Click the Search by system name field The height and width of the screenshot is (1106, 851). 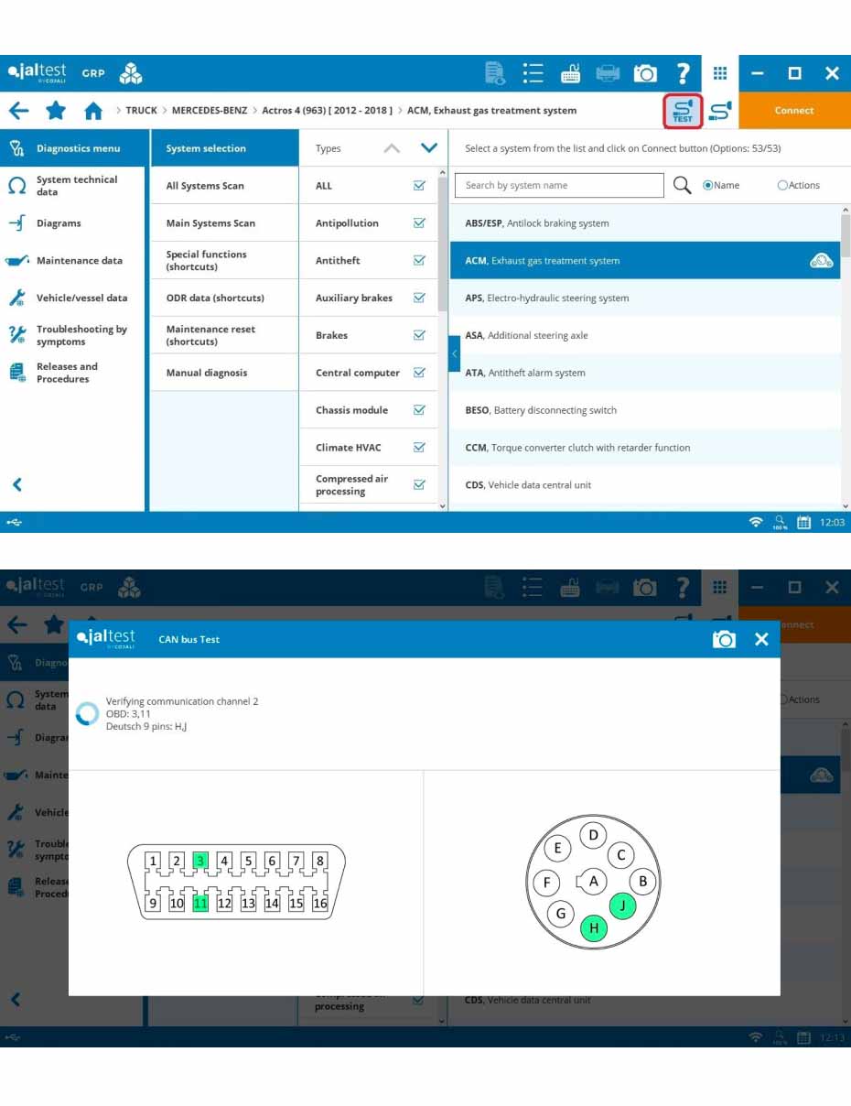point(559,185)
